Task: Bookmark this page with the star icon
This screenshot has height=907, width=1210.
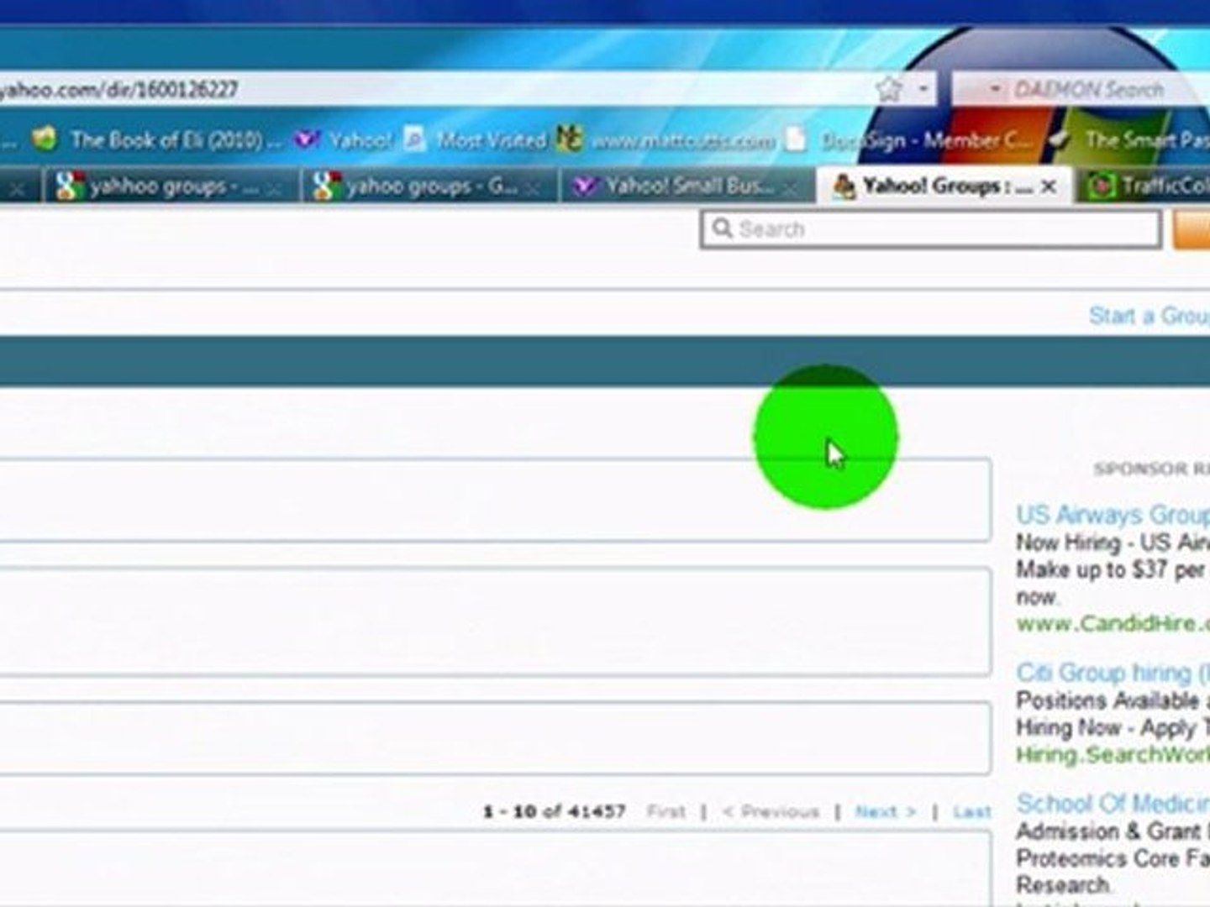Action: tap(889, 88)
